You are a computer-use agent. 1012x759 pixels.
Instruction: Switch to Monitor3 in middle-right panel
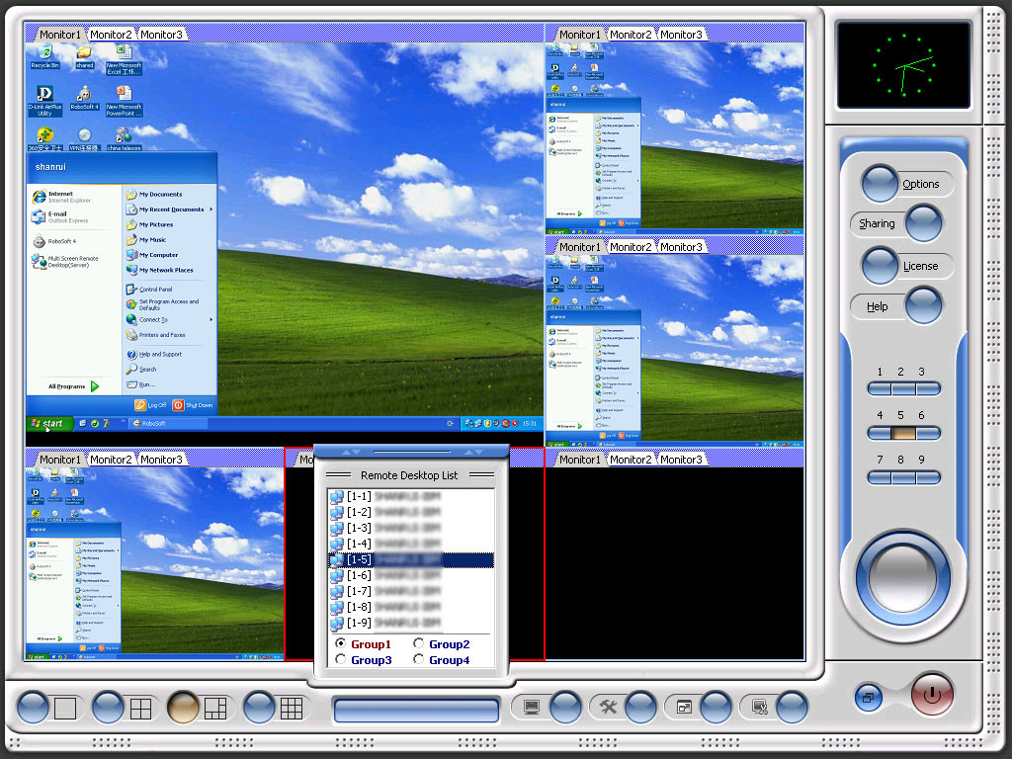[x=681, y=247]
